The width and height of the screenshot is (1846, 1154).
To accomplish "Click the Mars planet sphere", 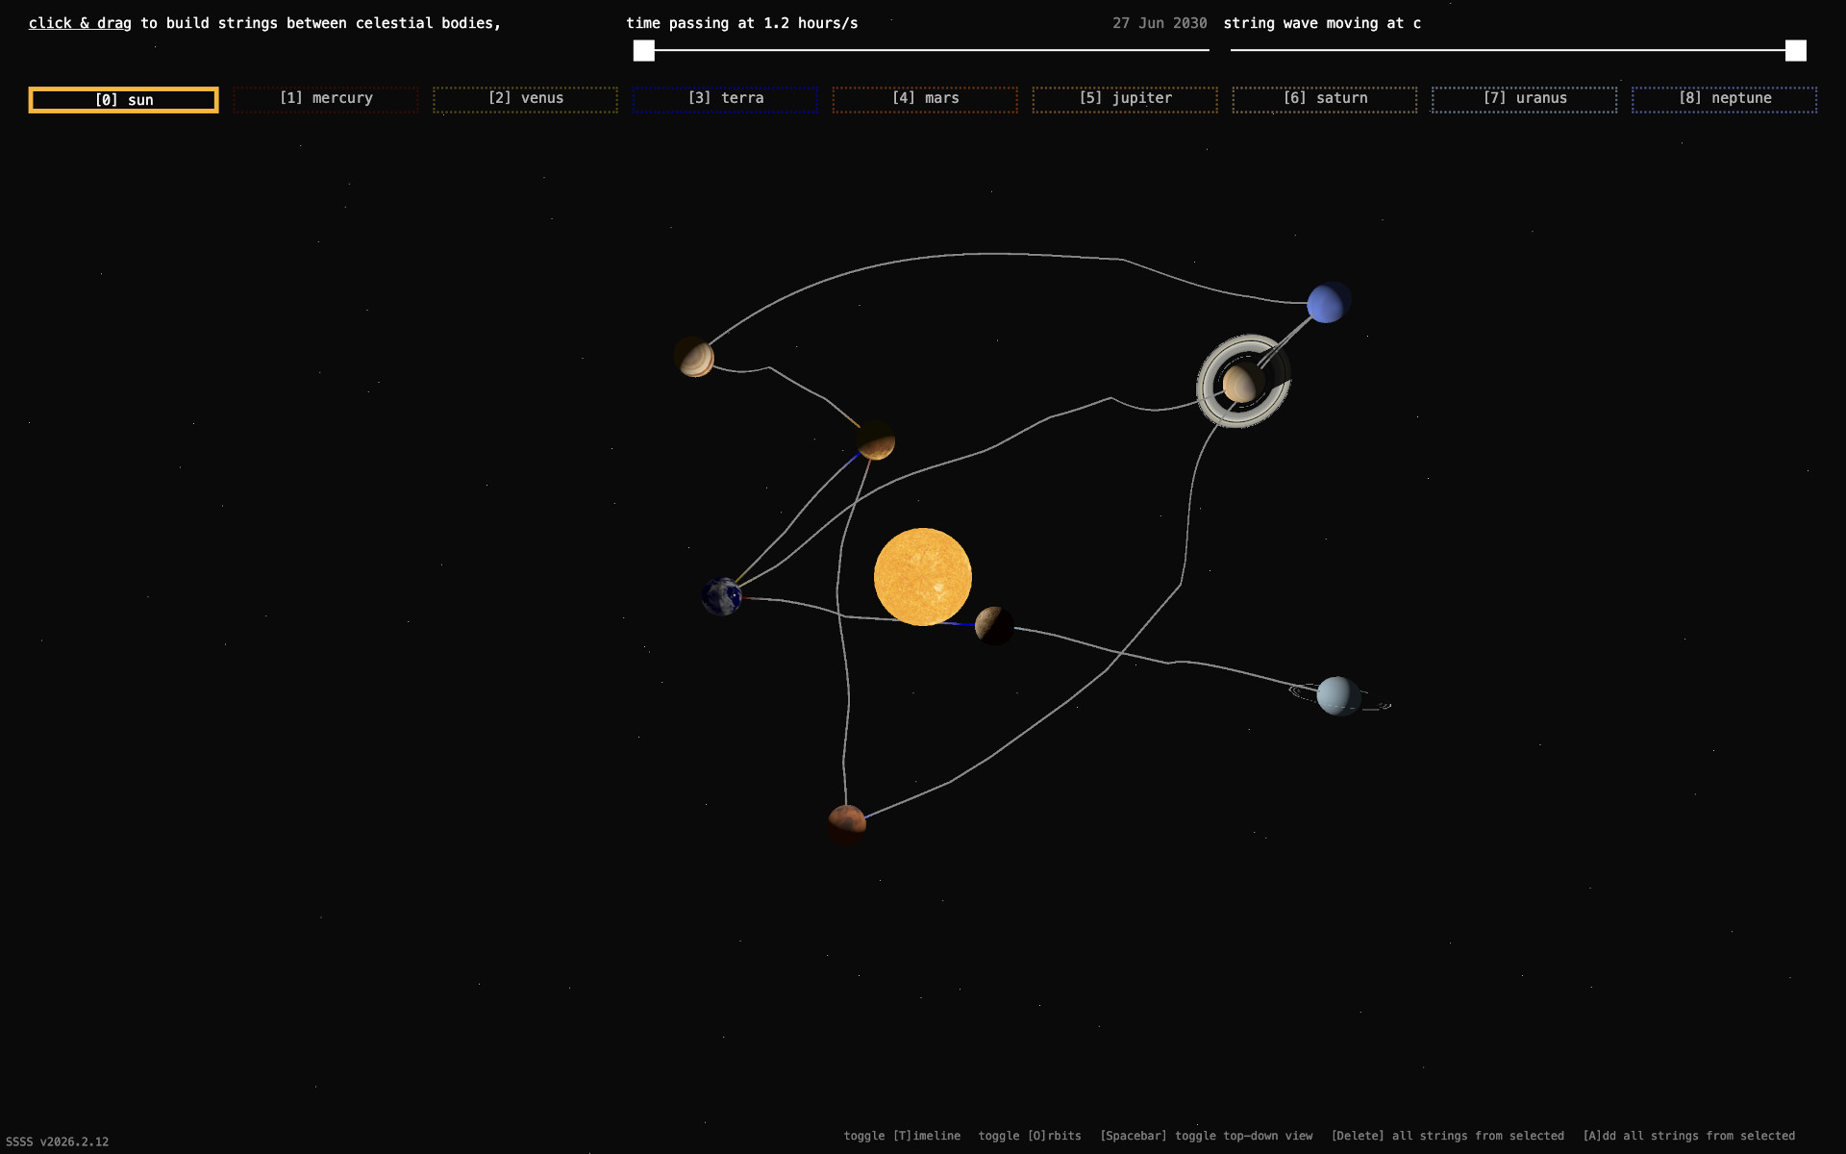I will pos(846,824).
